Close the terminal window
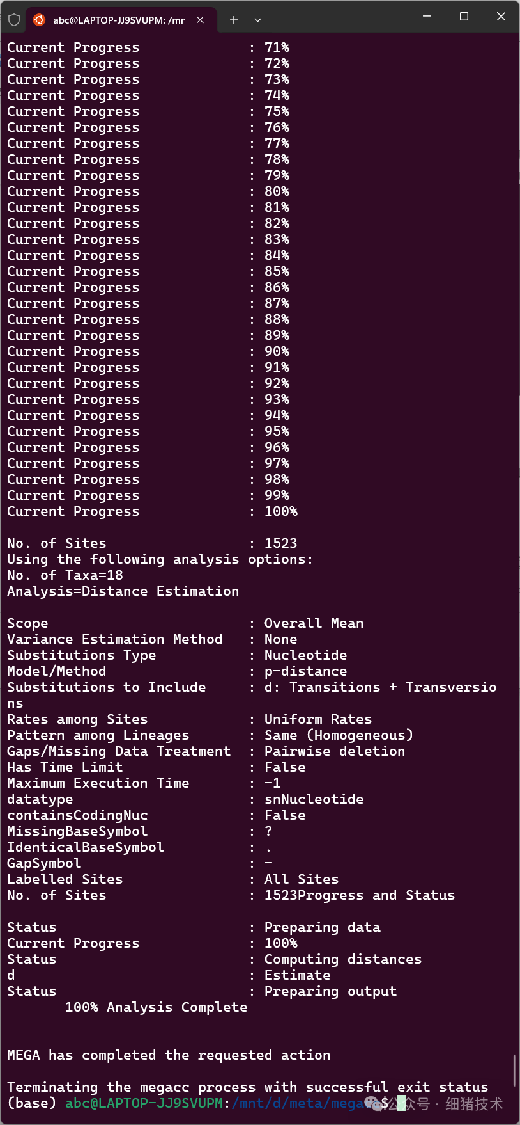Screen dimensions: 520x1125 tap(501, 17)
